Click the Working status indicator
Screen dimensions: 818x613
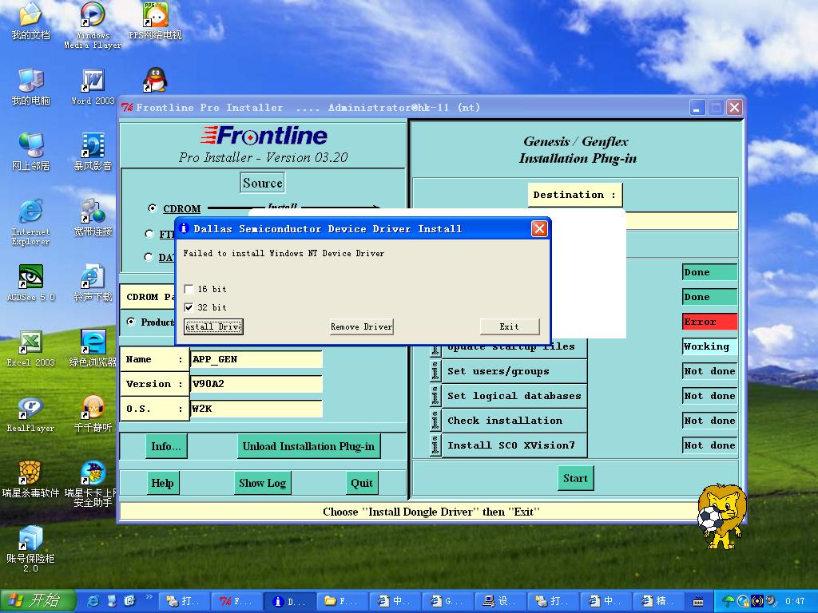pyautogui.click(x=709, y=346)
